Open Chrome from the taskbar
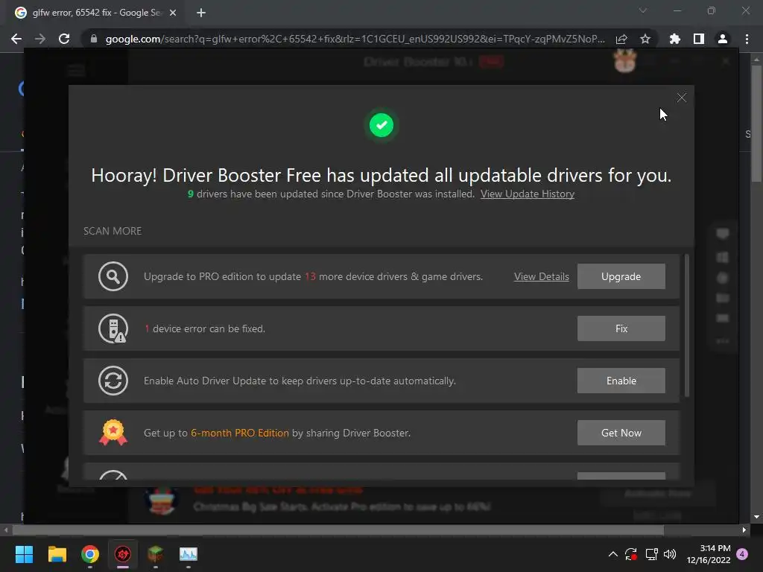This screenshot has height=572, width=763. (x=90, y=554)
